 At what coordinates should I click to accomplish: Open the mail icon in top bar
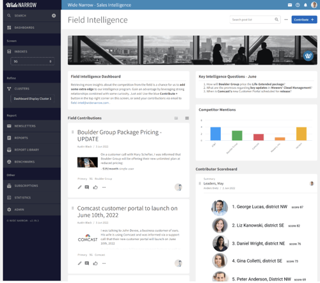click(x=290, y=5)
